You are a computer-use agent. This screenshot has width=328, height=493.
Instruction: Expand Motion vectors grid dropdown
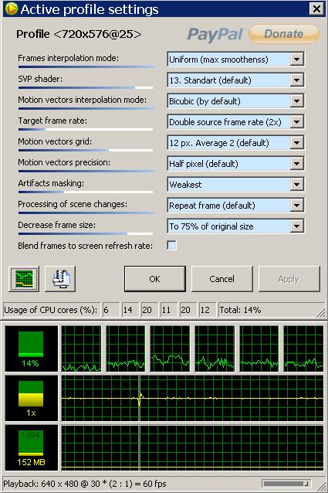(x=296, y=143)
